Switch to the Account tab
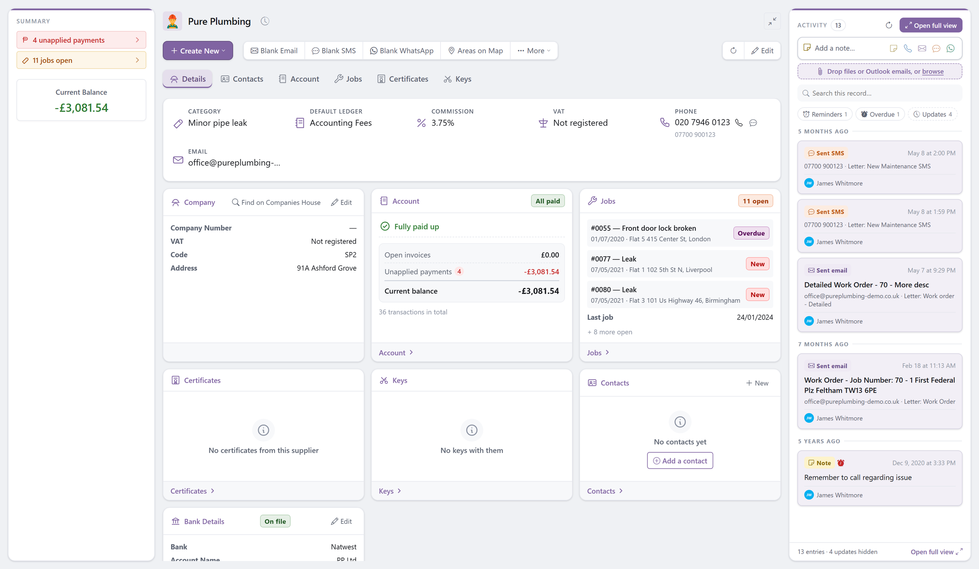Viewport: 979px width, 569px height. pos(299,79)
